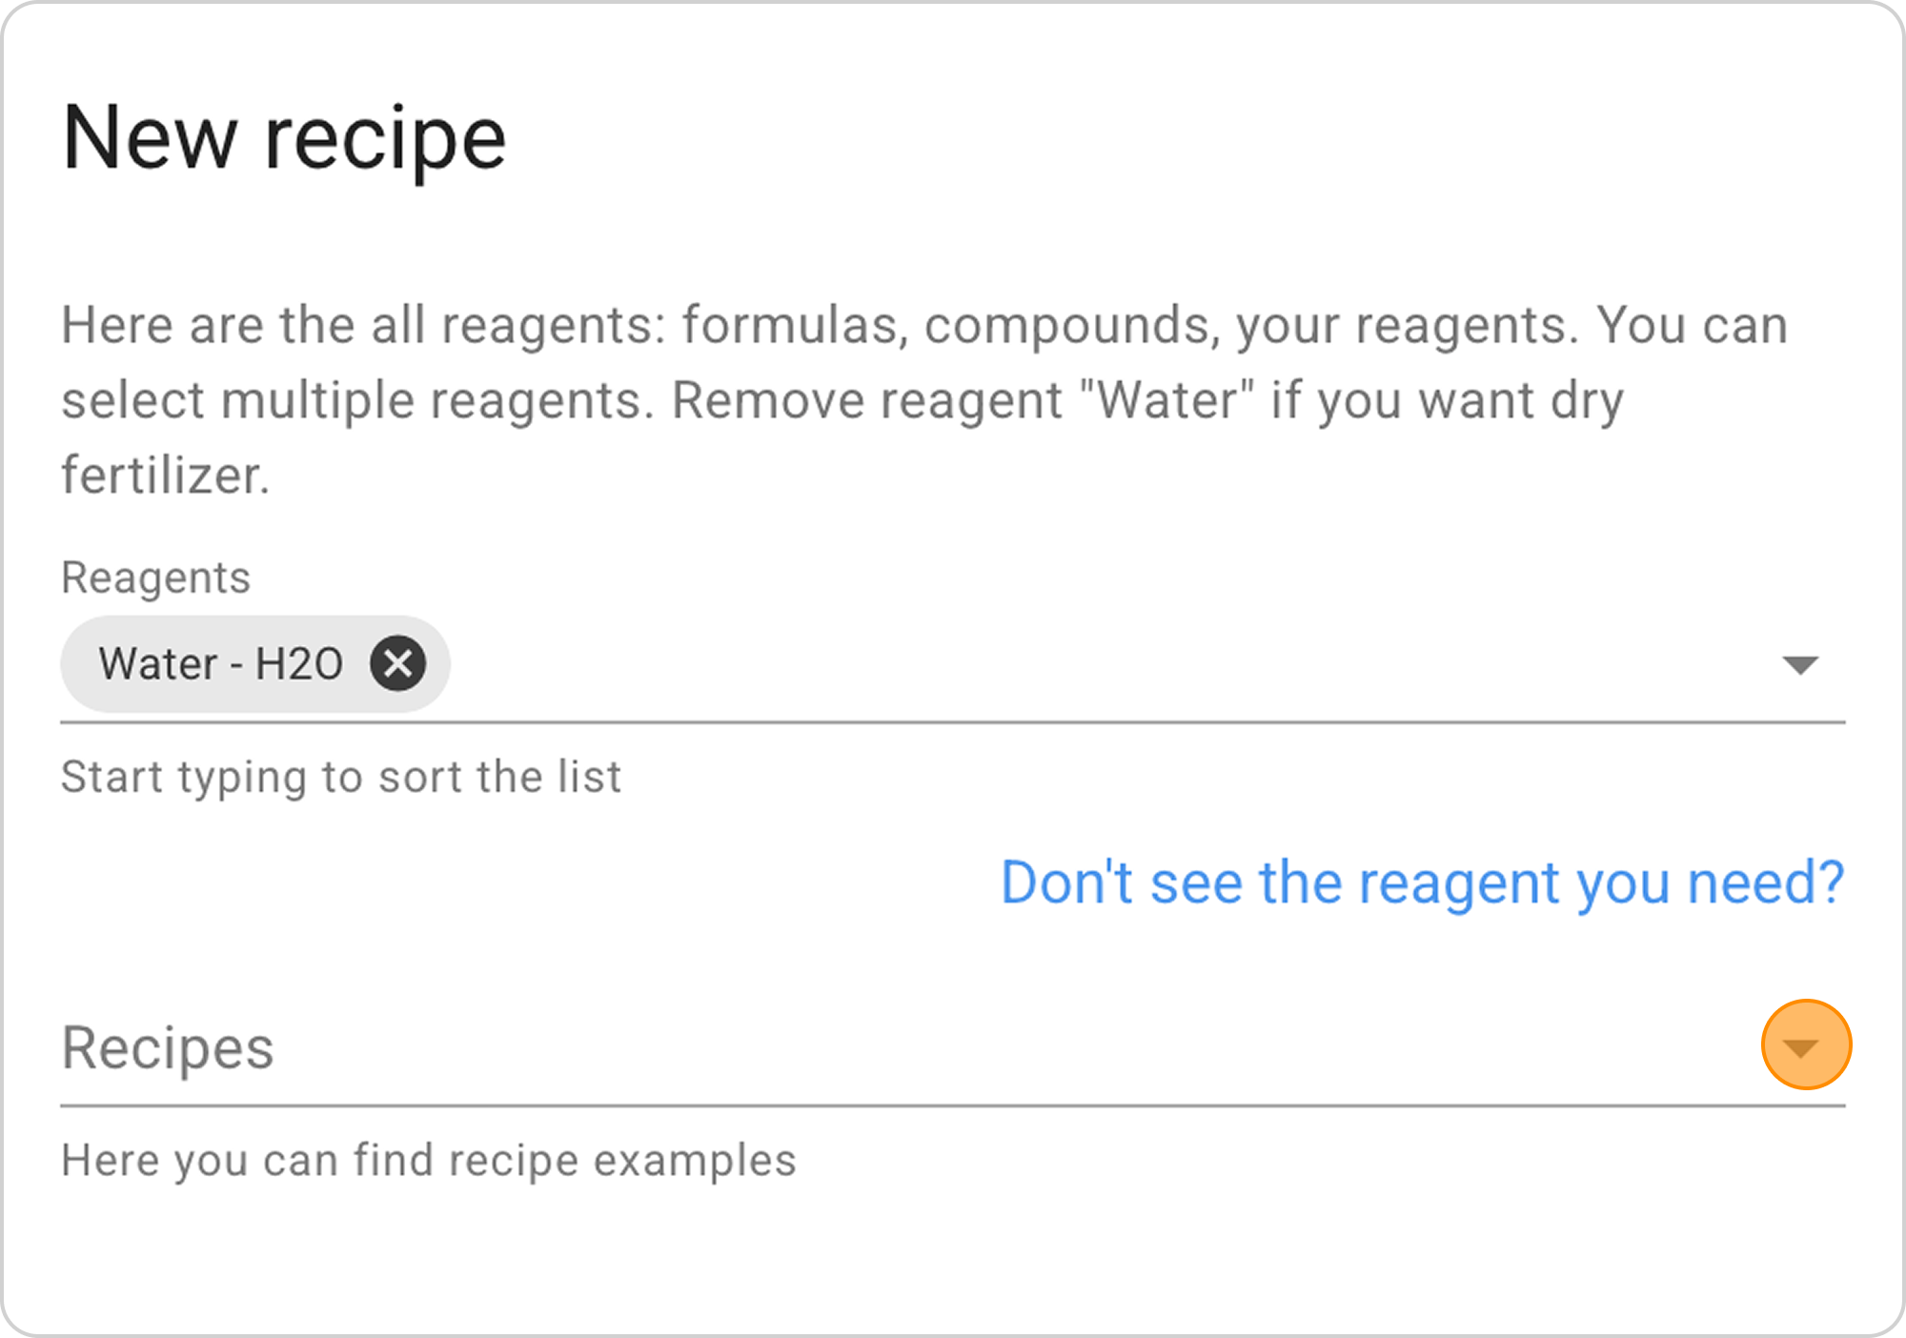The image size is (1906, 1338).
Task: Remove the Water - H2O reagent chip
Action: pos(397,663)
